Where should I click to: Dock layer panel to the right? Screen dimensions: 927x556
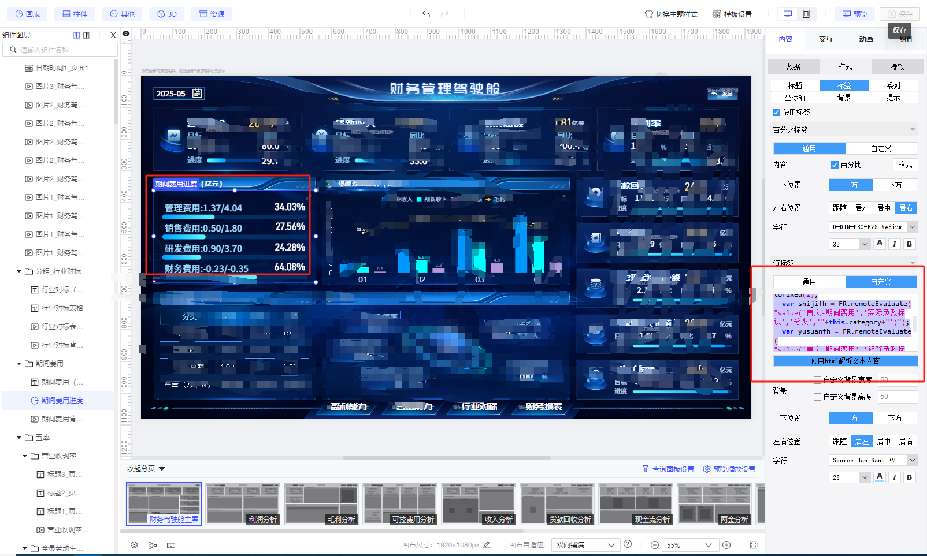tap(86, 35)
